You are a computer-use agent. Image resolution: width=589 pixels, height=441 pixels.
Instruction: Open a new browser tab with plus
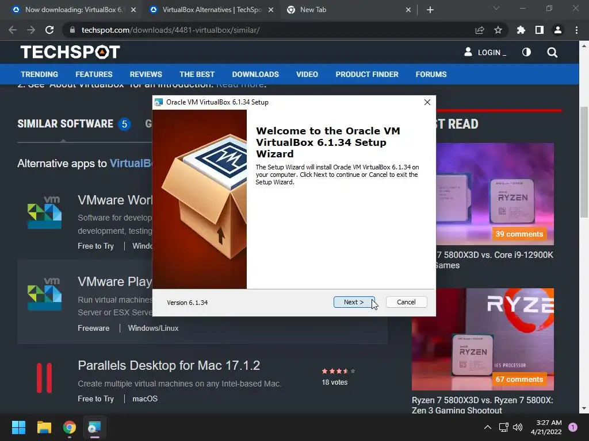click(x=430, y=10)
